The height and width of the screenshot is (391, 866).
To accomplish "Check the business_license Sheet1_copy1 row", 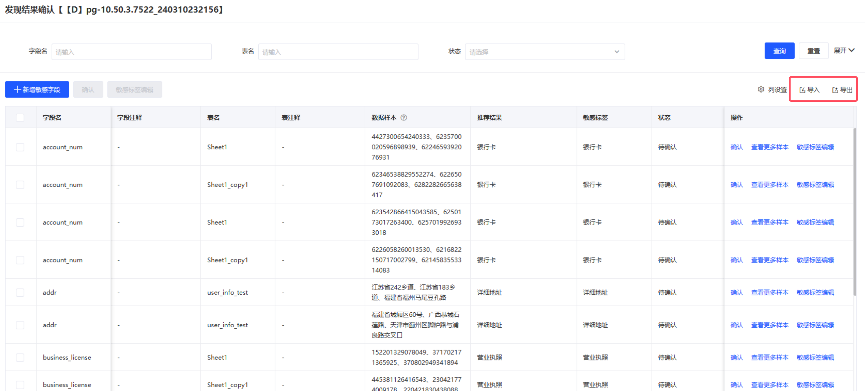I will [20, 385].
